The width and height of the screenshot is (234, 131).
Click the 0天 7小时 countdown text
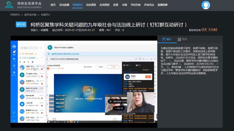point(209,30)
